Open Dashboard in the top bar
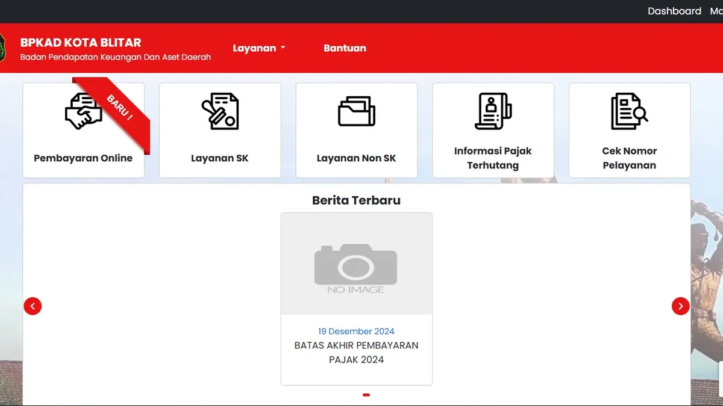This screenshot has height=406, width=723. tap(674, 11)
